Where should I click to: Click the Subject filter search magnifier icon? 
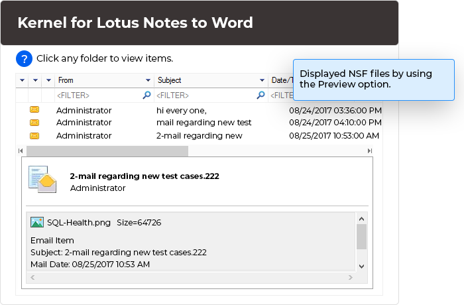click(261, 95)
